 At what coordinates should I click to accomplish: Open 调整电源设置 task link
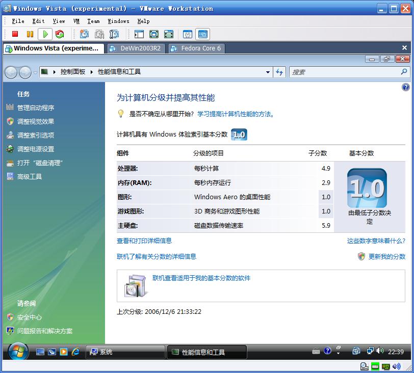click(36, 149)
